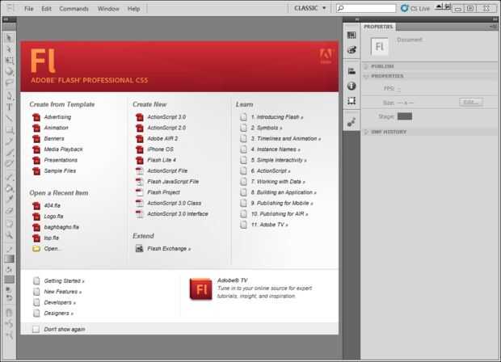Select the Deco tool
The height and width of the screenshot is (362, 501).
pyautogui.click(x=9, y=164)
